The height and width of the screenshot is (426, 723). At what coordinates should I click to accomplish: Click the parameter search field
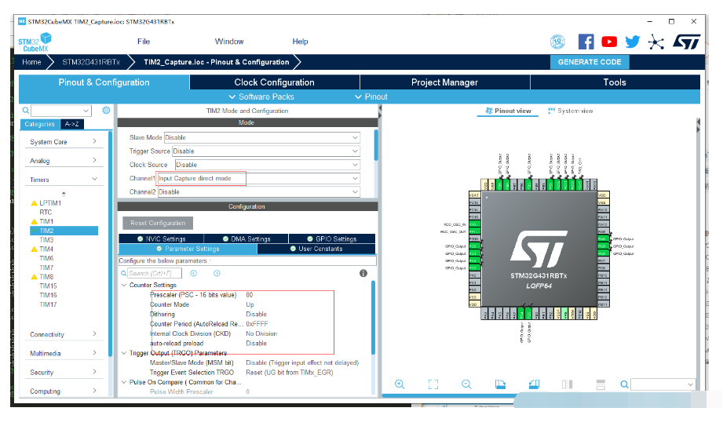pos(155,273)
